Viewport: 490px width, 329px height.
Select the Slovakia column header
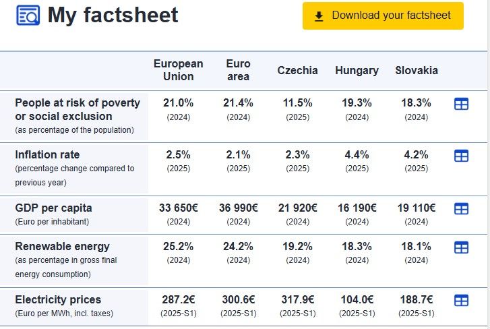click(417, 70)
